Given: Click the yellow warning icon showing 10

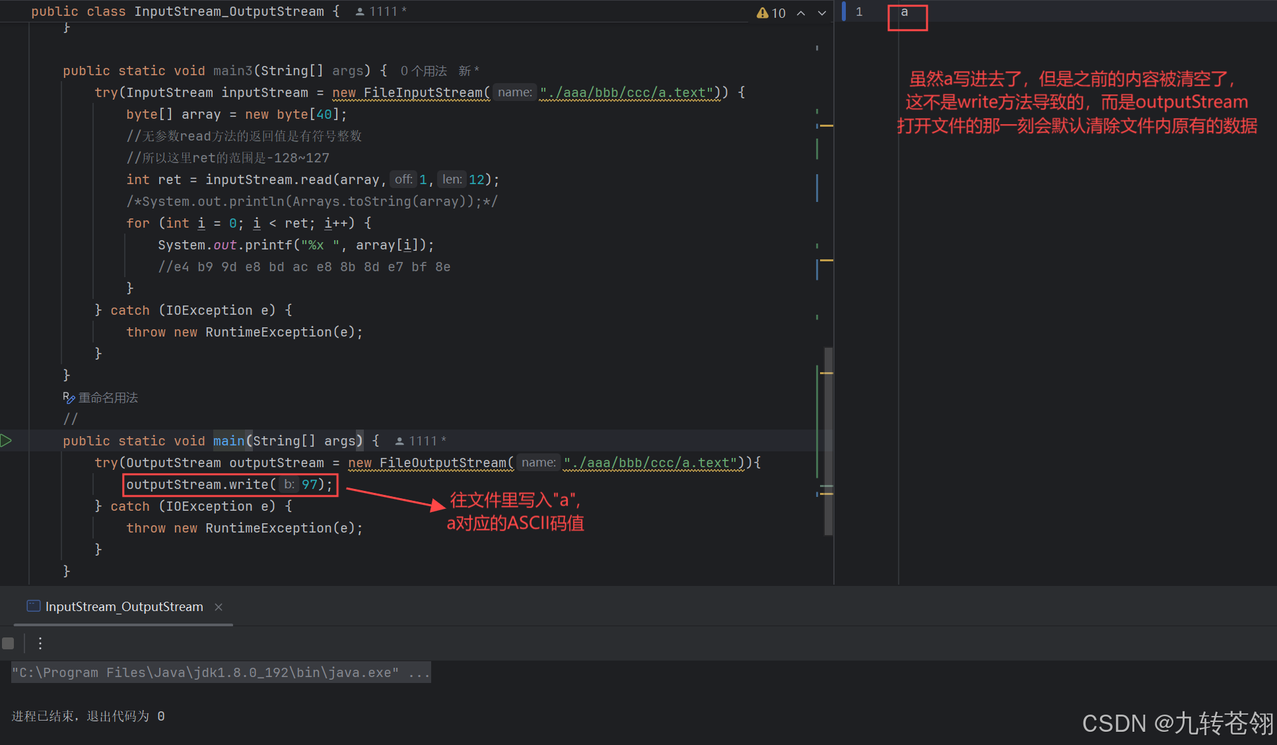Looking at the screenshot, I should [763, 13].
